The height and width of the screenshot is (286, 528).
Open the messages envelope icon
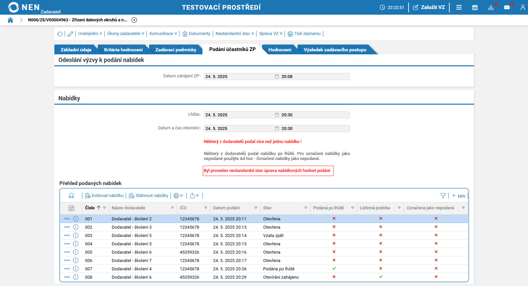tap(507, 7)
